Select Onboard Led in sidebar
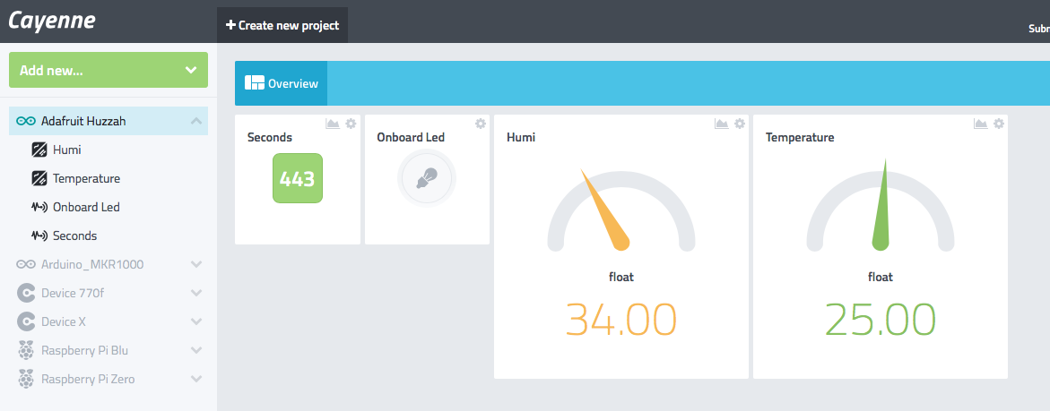Viewport: 1050px width, 411px height. pos(86,207)
